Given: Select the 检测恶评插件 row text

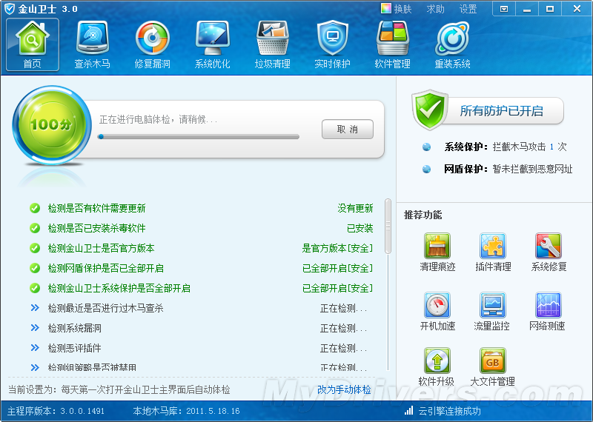Looking at the screenshot, I should (x=75, y=348).
